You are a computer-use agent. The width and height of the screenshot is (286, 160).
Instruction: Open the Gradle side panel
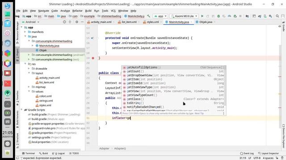click(284, 27)
